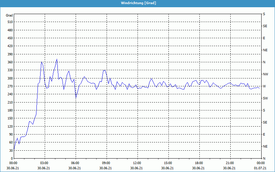Select the 18:00 time axis label
Viewport: 275px width, 172px height.
pos(199,163)
